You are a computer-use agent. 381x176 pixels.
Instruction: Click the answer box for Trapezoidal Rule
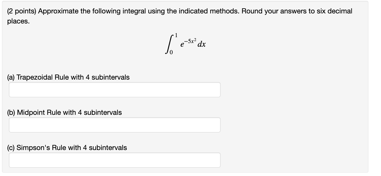tap(114, 89)
